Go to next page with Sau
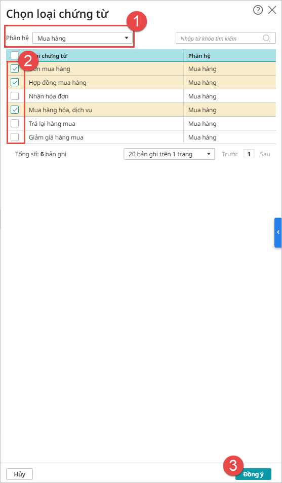The width and height of the screenshot is (282, 483). tap(265, 154)
